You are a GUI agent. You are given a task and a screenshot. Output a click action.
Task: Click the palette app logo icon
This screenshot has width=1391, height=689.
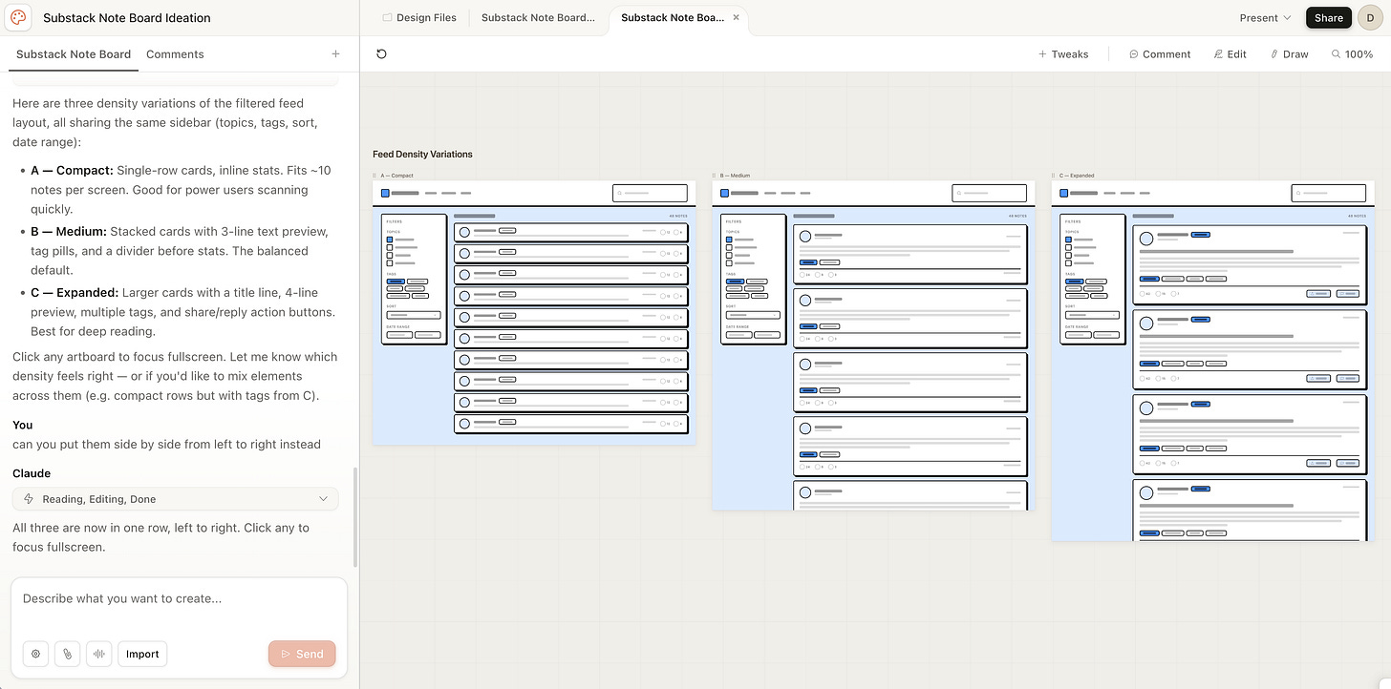coord(19,17)
